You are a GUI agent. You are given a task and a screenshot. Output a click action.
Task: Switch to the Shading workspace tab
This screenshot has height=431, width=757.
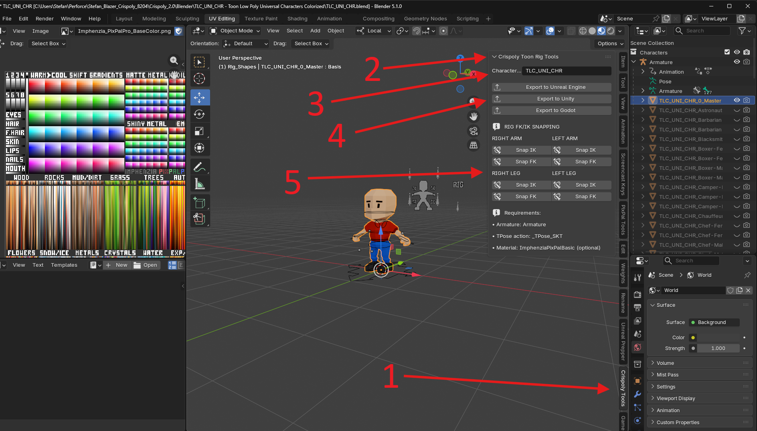297,19
